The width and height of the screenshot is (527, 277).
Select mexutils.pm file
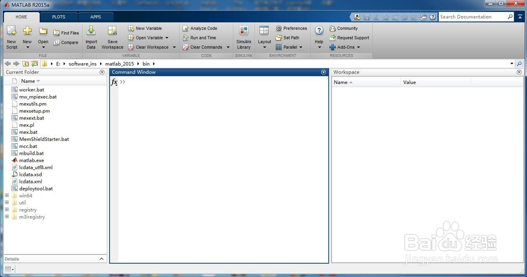click(33, 104)
